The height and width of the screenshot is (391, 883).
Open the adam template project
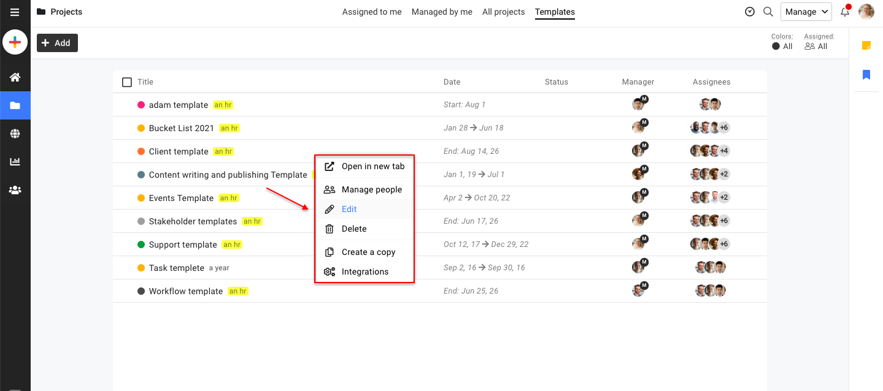(179, 105)
